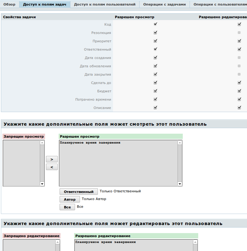Select 'Планируемое время завершения' in view-allowed list
Image resolution: width=247 pixels, height=251 pixels.
[90, 143]
